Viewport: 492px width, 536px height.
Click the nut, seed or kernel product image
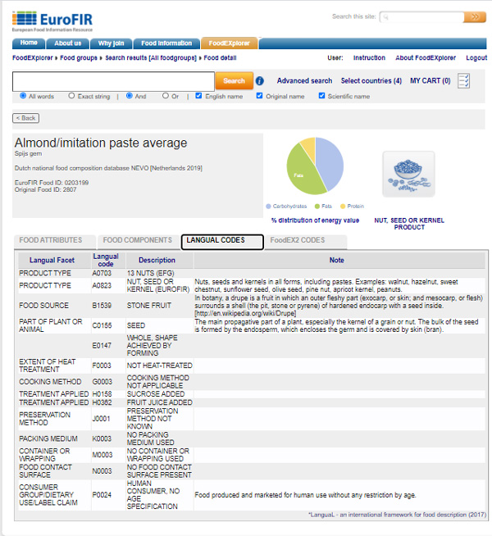[x=408, y=174]
